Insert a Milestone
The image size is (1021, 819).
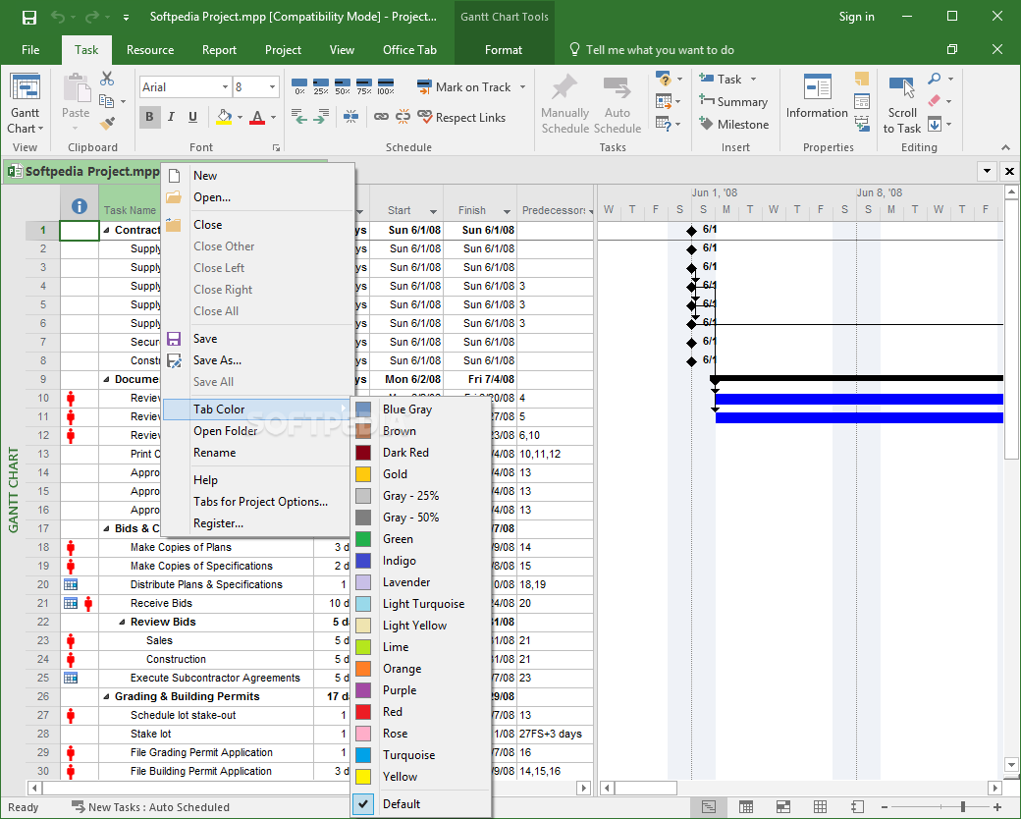pos(734,124)
